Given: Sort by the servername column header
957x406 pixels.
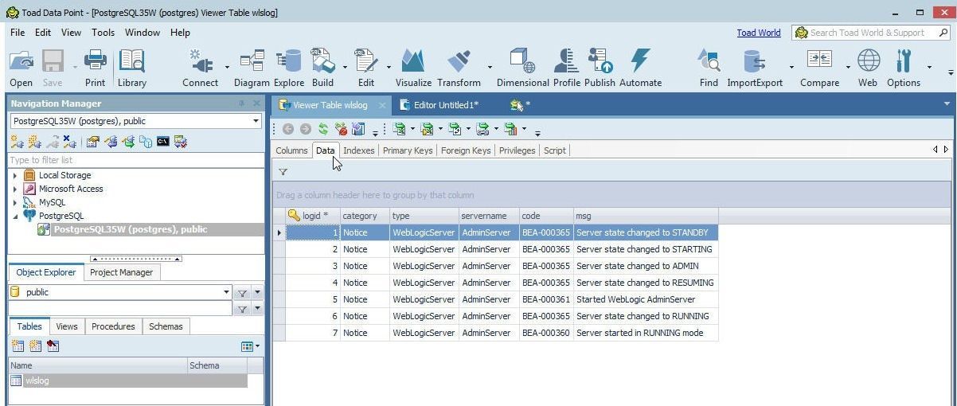Looking at the screenshot, I should (x=489, y=216).
